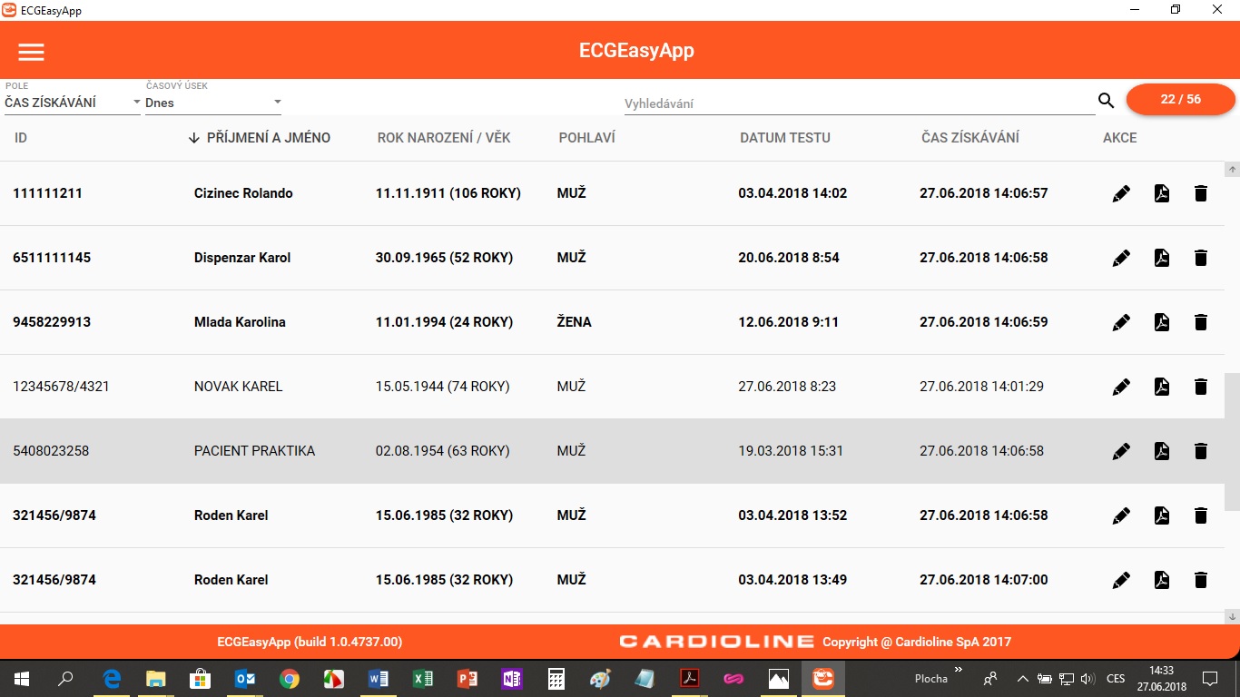The height and width of the screenshot is (697, 1240).
Task: Click test date 20.06.2018 8:54
Action: (789, 258)
